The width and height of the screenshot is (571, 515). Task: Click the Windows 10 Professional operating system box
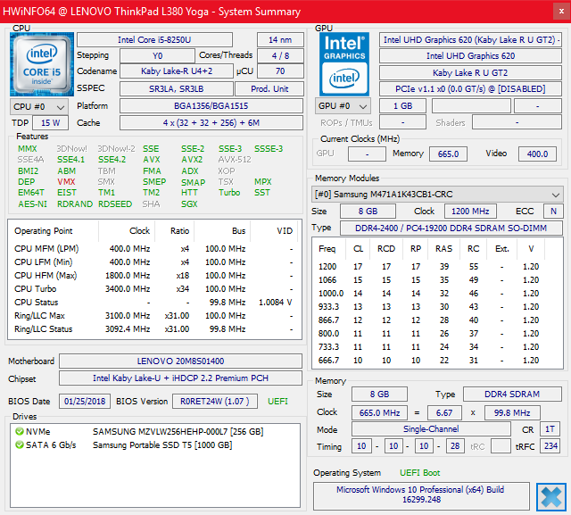pos(420,496)
